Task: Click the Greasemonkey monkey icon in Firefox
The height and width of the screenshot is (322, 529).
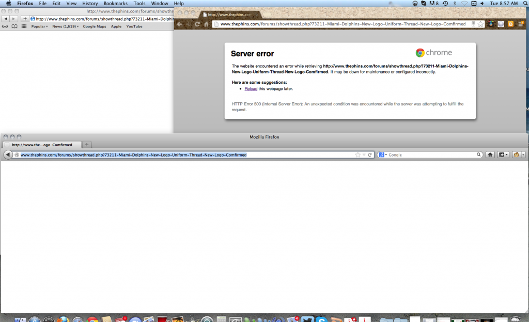Action: coord(516,155)
